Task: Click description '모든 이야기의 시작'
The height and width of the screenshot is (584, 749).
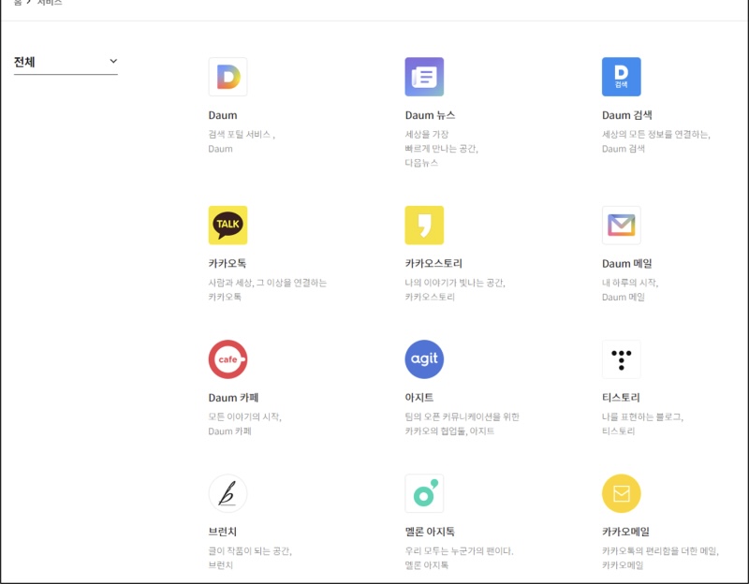Action: pos(244,416)
